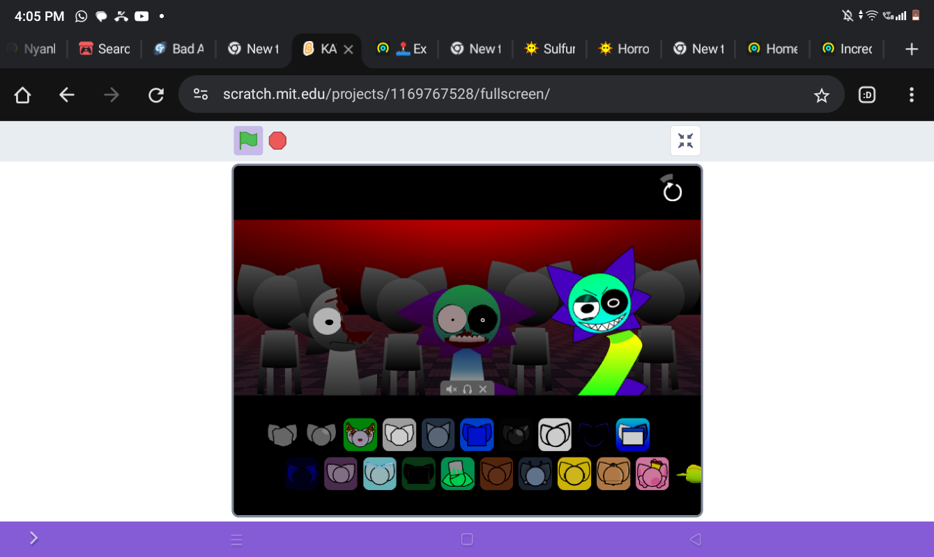Open a new tab with the plus button
Viewport: 934px width, 557px height.
pos(912,49)
